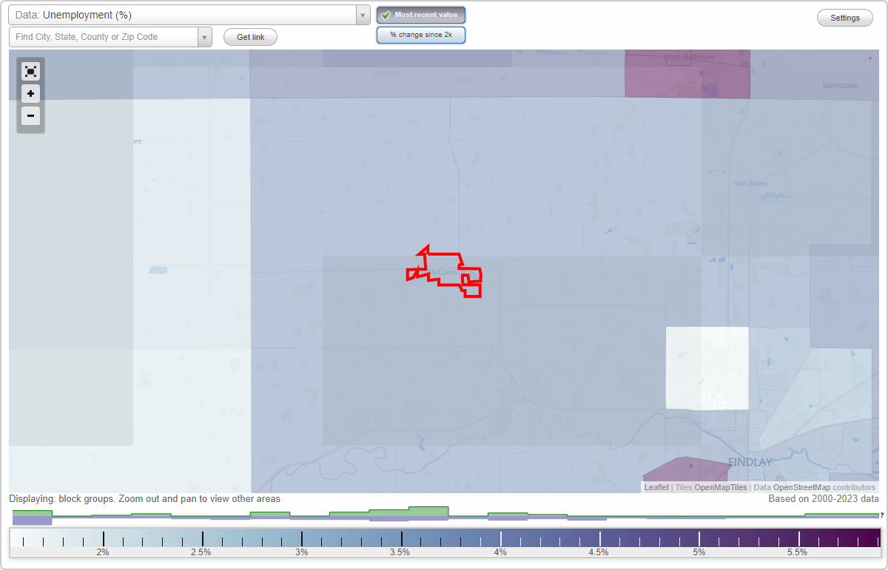Click the 2% mark on color scale
The width and height of the screenshot is (888, 570).
click(x=103, y=552)
